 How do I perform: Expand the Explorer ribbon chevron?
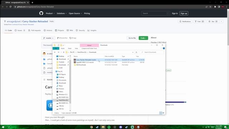161,48
